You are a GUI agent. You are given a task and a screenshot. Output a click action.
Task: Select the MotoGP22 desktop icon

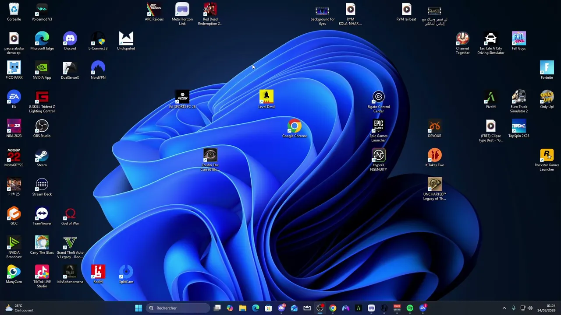[x=14, y=158]
